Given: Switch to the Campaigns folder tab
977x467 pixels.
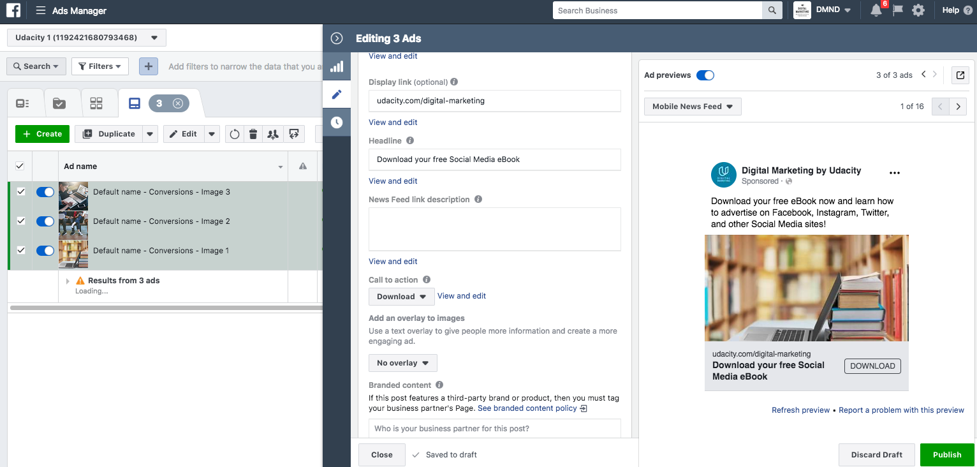Looking at the screenshot, I should (x=59, y=103).
